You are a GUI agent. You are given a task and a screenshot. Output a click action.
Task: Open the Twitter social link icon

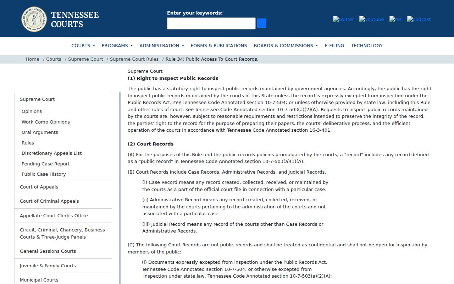click(343, 19)
